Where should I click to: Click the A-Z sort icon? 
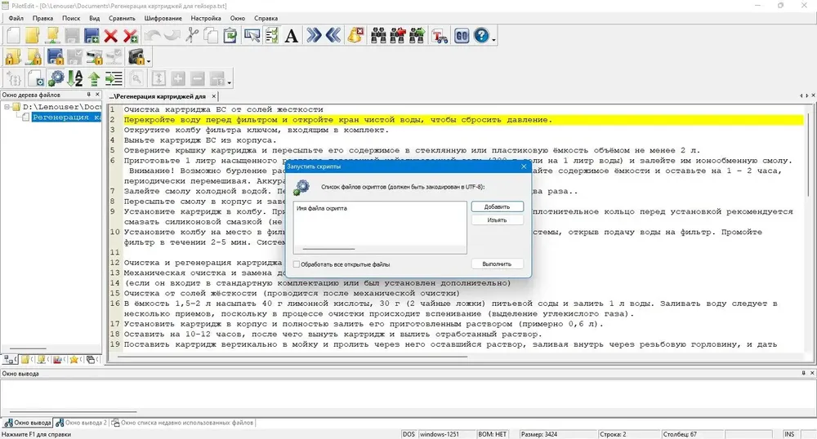click(x=75, y=78)
